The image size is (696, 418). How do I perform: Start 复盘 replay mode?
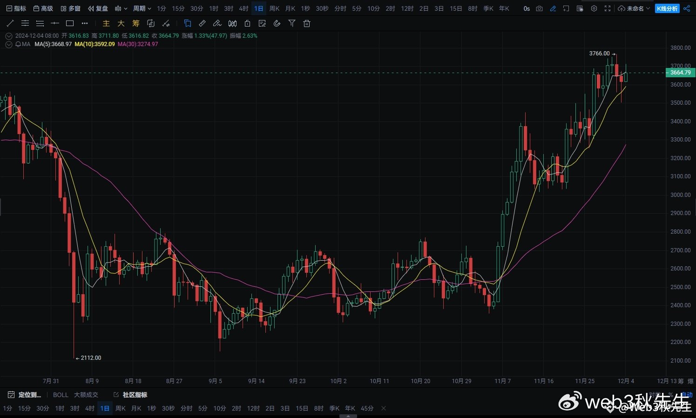98,8
